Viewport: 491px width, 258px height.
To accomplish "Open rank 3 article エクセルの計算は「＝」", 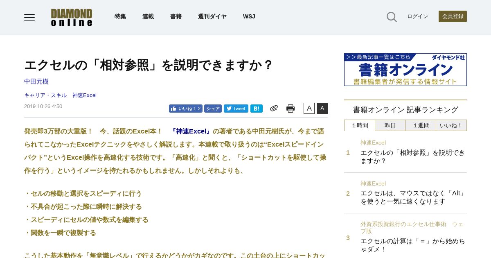I will point(413,245).
